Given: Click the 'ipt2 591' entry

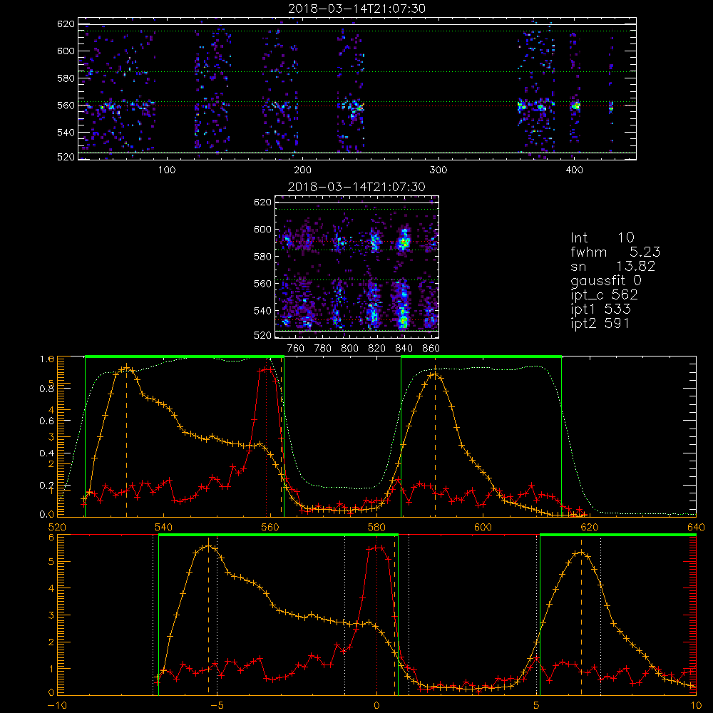Looking at the screenshot, I should pos(600,323).
